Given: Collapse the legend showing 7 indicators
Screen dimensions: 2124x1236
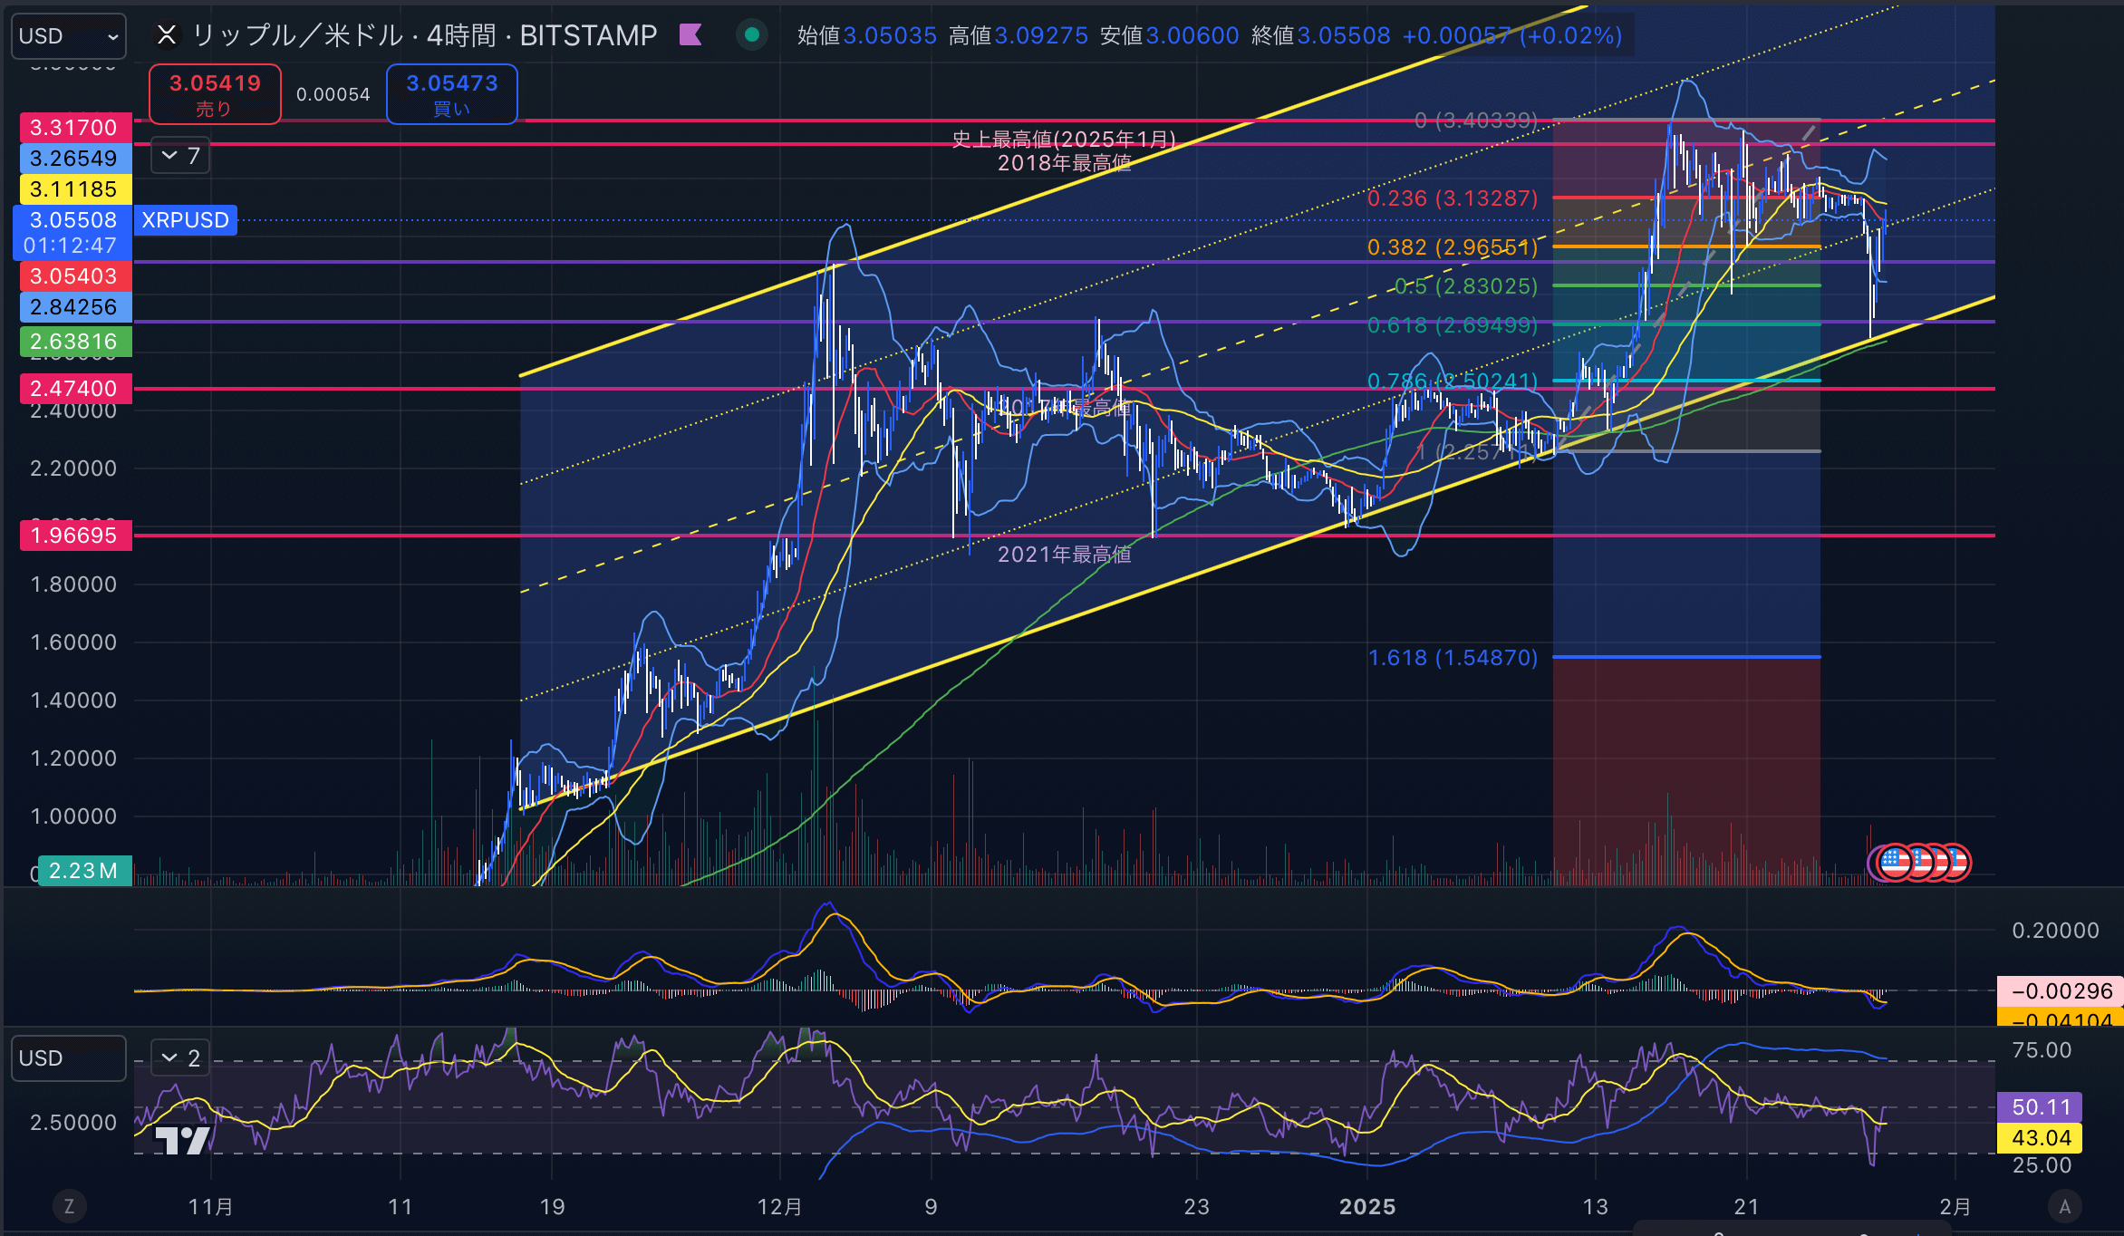Looking at the screenshot, I should coord(180,156).
